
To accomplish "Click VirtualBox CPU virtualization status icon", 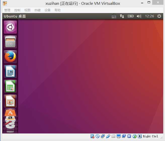I will (129, 136).
